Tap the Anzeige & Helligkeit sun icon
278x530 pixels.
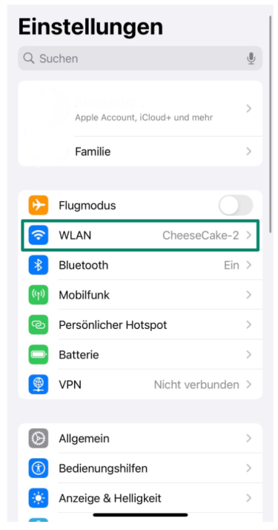point(38,498)
